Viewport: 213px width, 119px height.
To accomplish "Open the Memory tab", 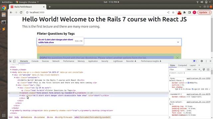I will coord(81,61).
